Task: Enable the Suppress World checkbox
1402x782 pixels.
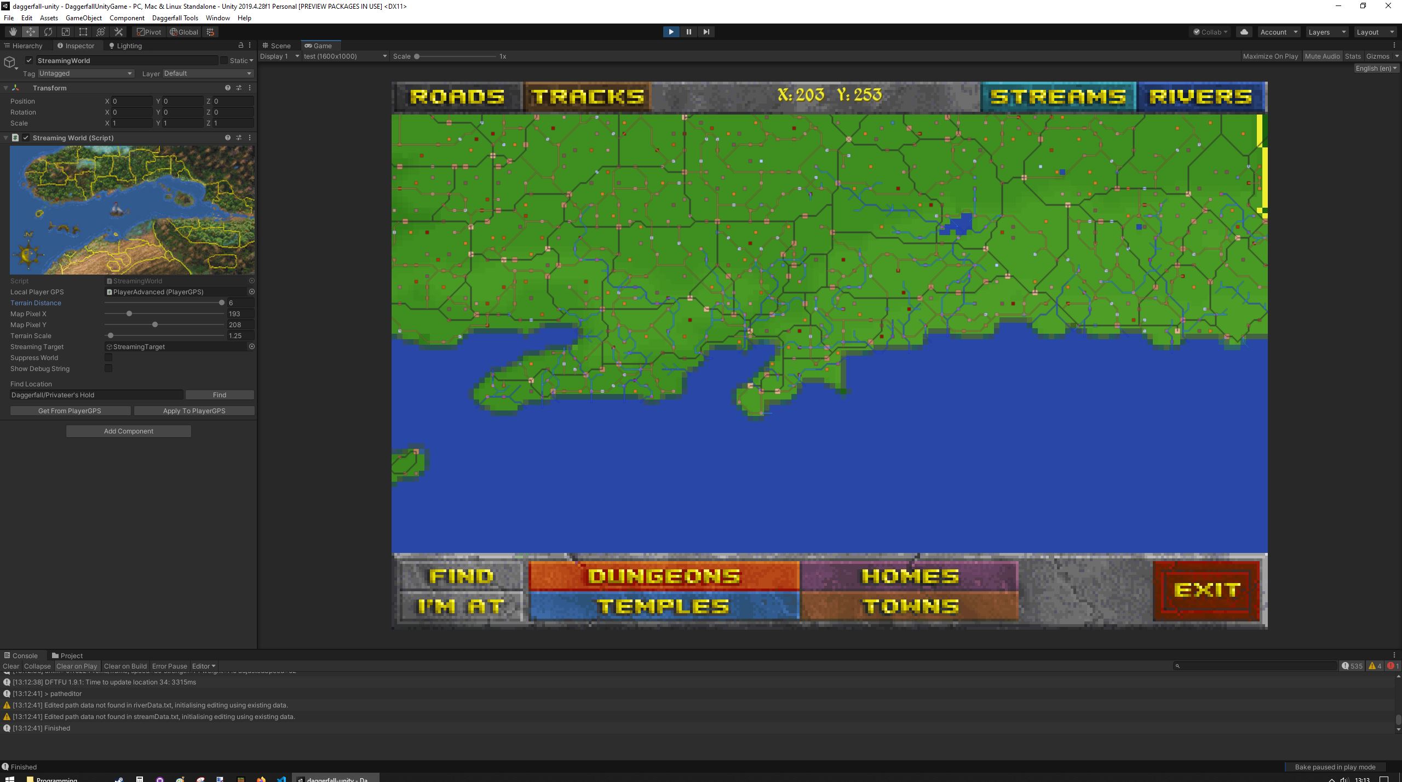Action: (x=108, y=357)
